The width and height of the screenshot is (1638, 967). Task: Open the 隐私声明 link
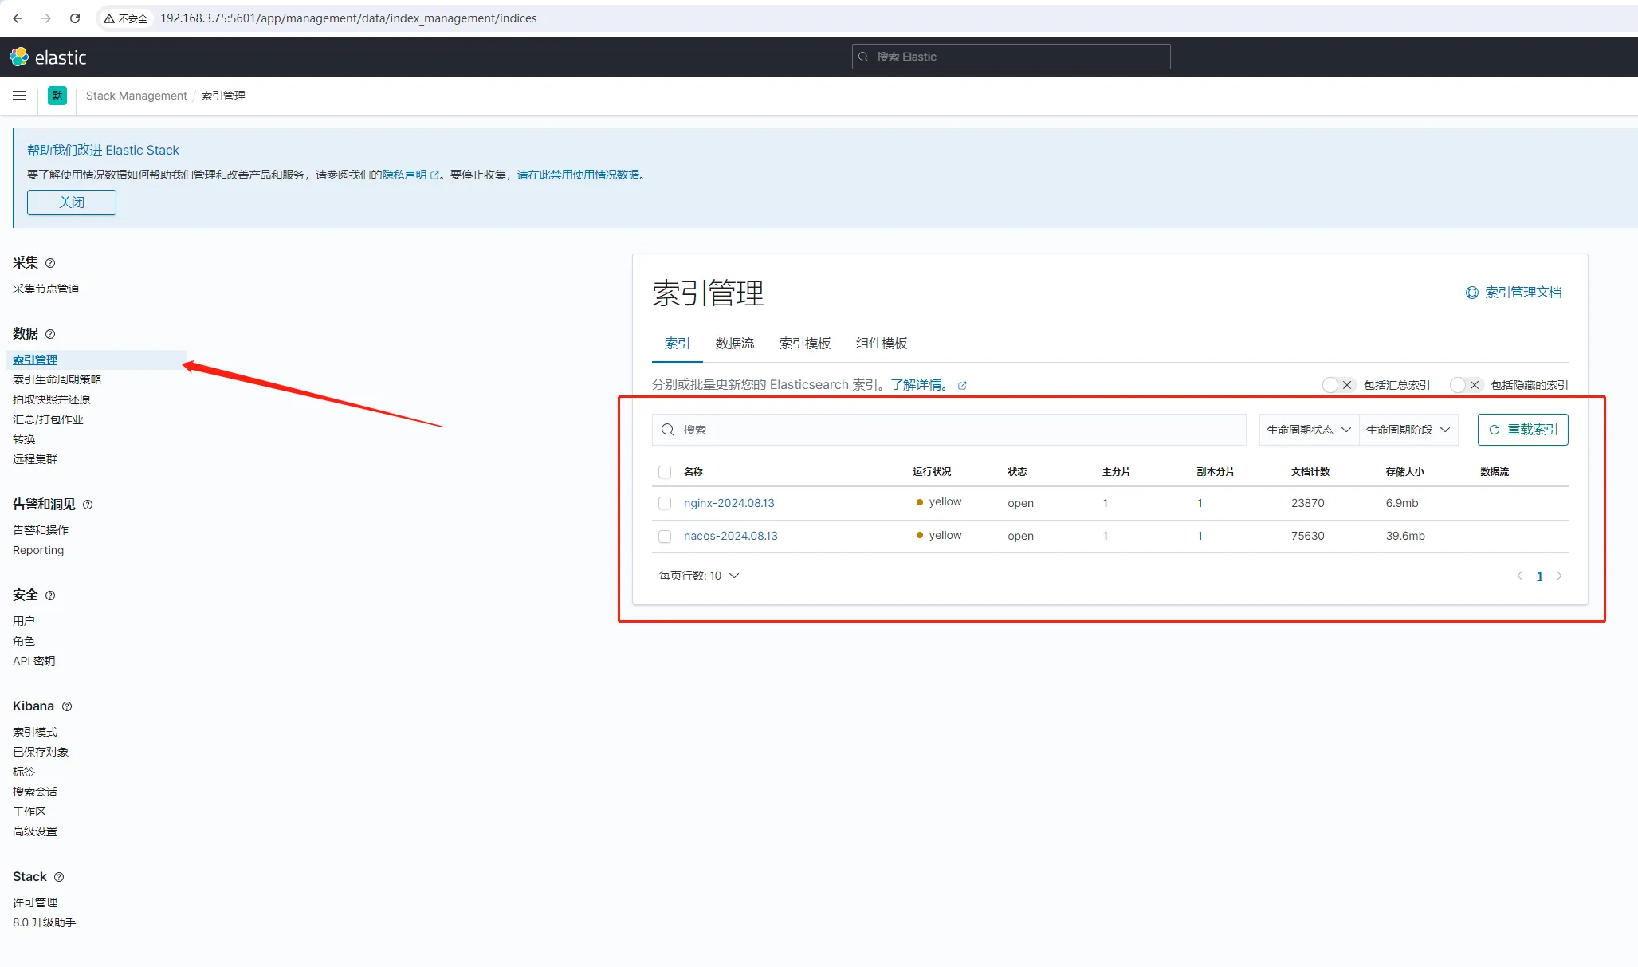click(404, 175)
